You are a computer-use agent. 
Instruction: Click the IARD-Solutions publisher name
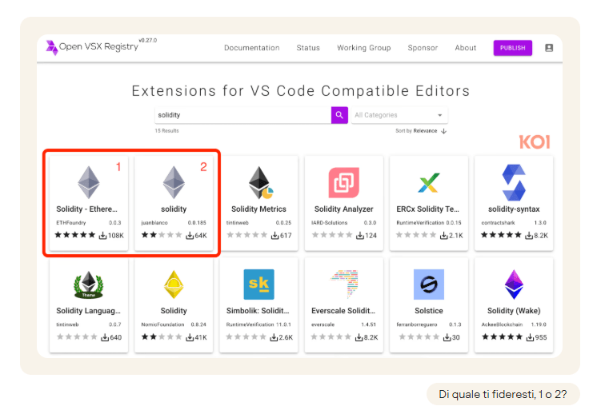click(x=329, y=222)
